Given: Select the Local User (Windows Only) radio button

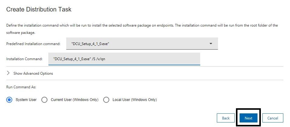Looking at the screenshot, I should 106,100.
